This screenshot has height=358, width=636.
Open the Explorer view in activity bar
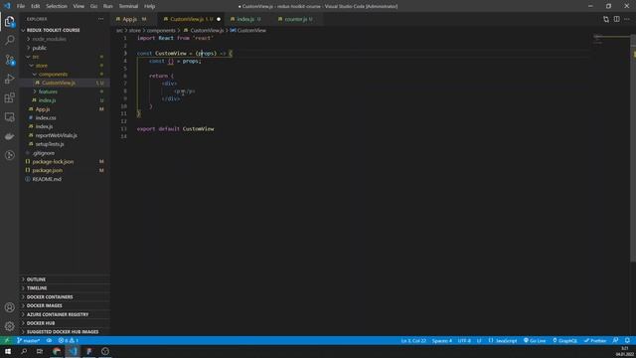pos(9,21)
